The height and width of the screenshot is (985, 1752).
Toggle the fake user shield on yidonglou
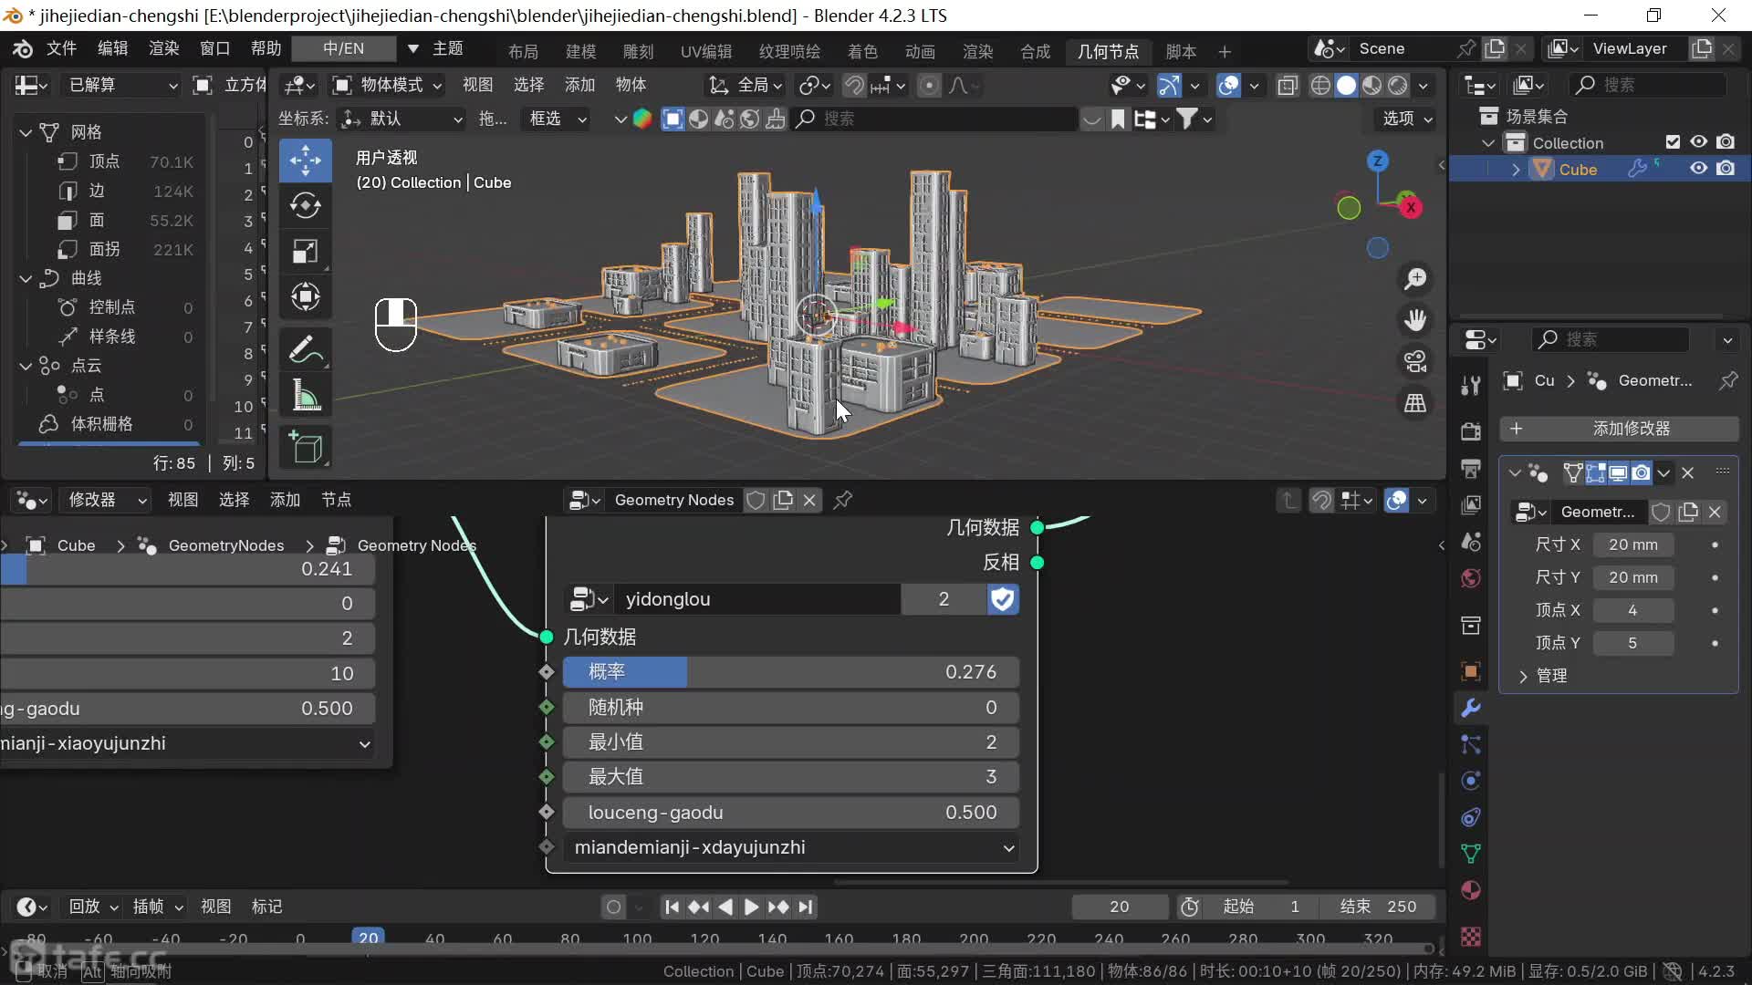pyautogui.click(x=1003, y=599)
